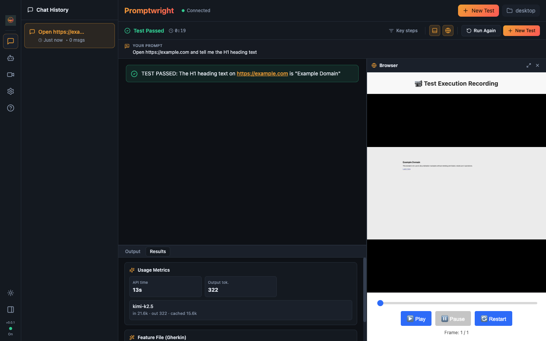Click the On status indicator in sidebar

(x=11, y=331)
